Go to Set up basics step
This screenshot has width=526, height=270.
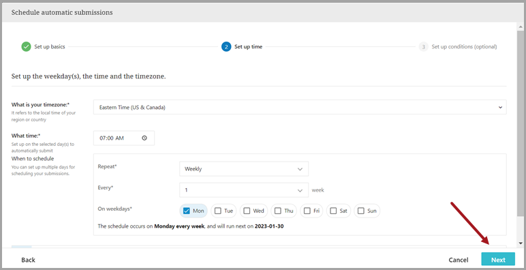pos(50,46)
